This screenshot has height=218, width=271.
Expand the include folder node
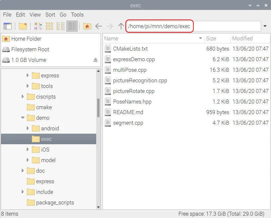pyautogui.click(x=23, y=192)
